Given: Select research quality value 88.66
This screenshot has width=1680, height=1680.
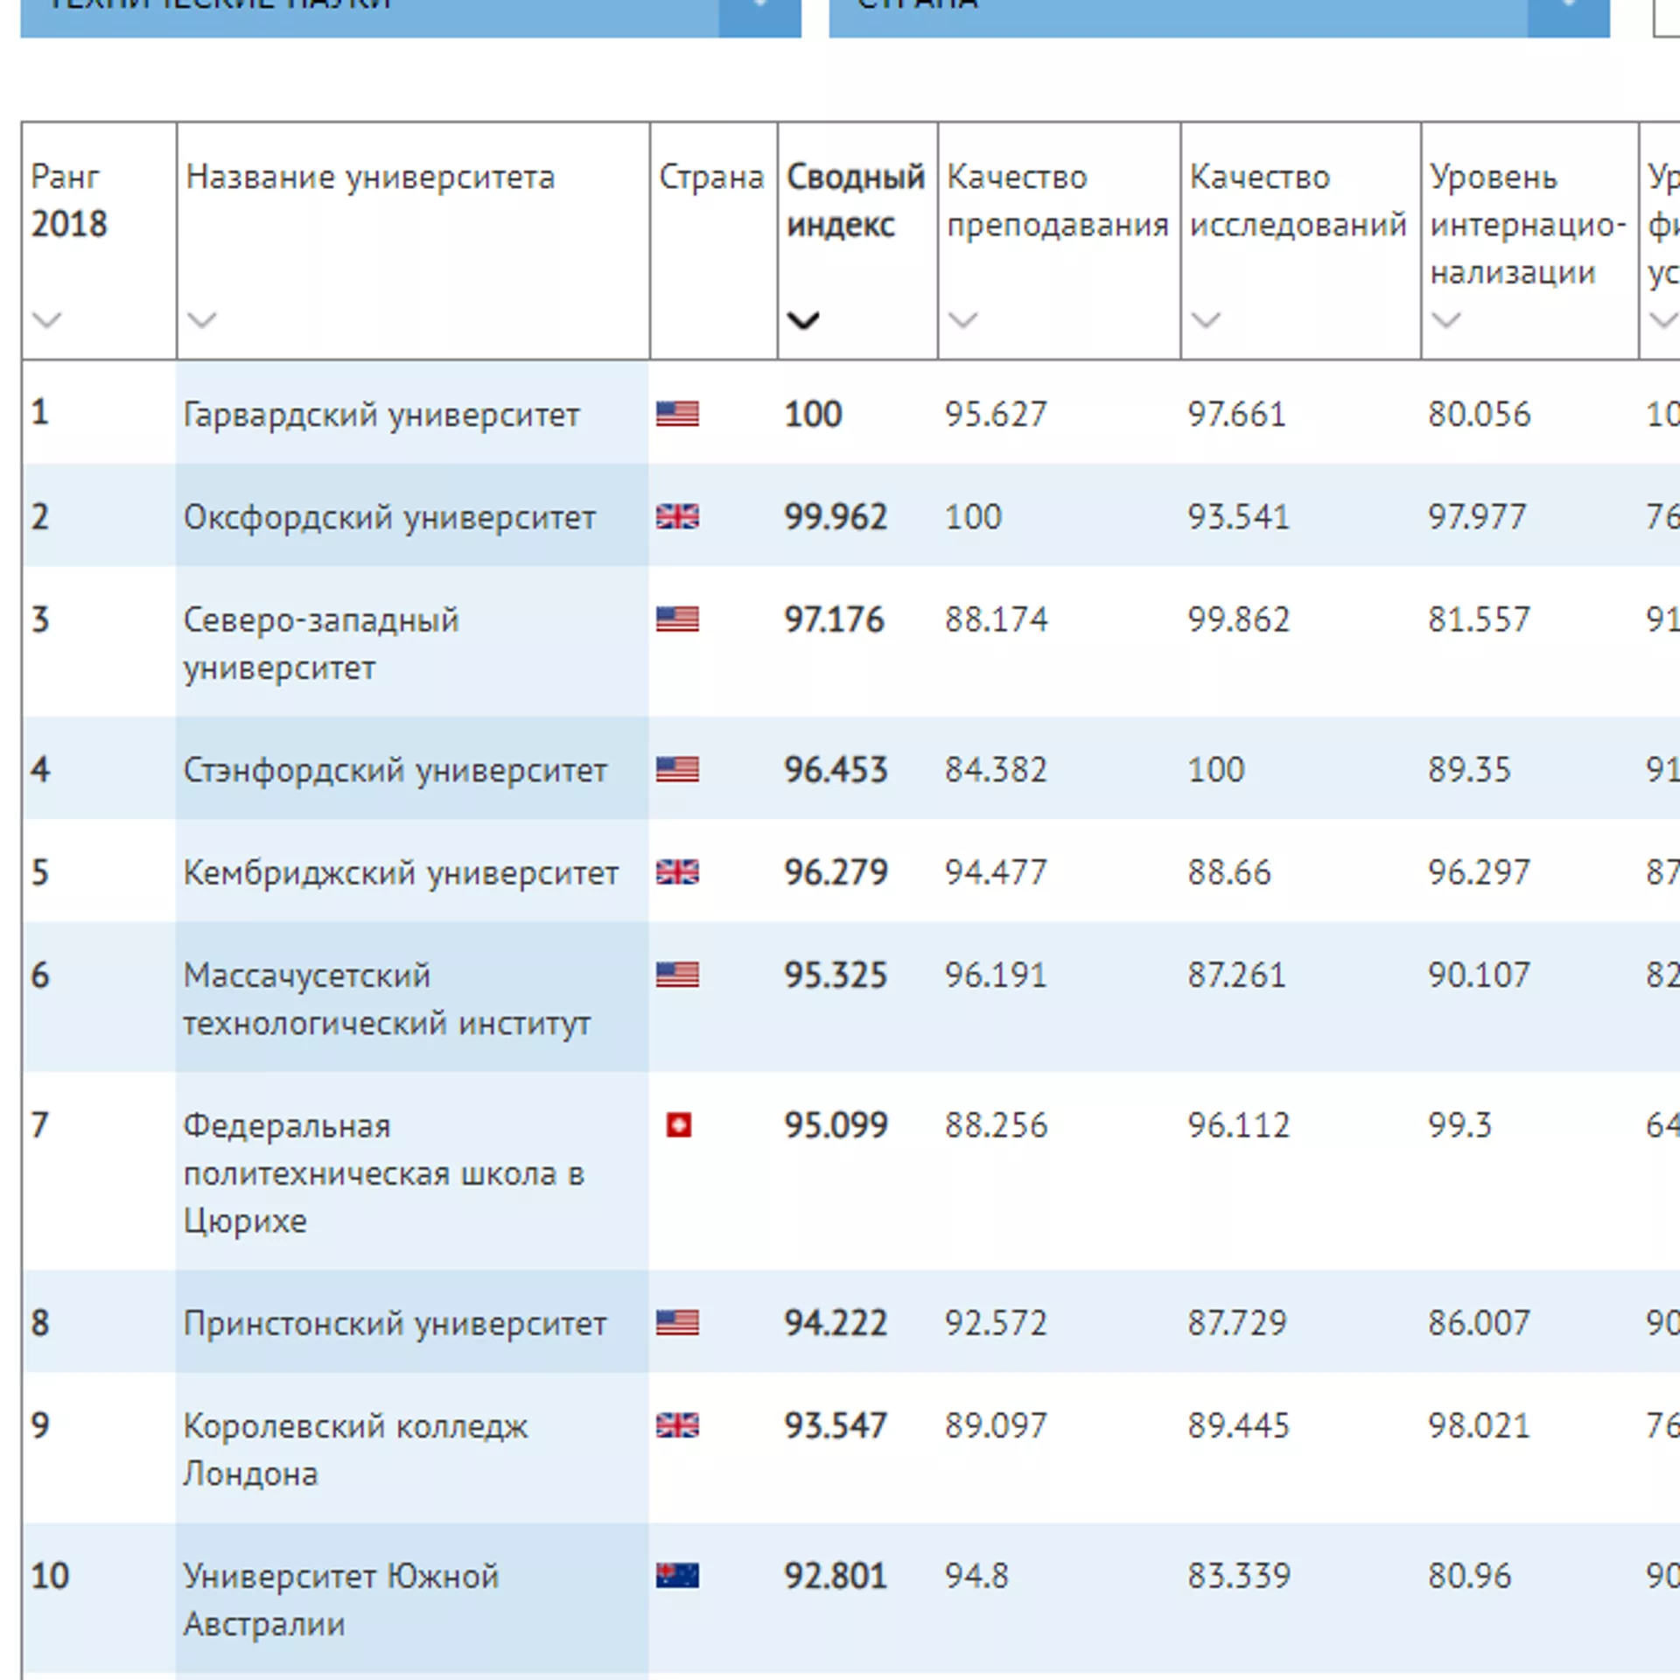Looking at the screenshot, I should tap(1229, 872).
